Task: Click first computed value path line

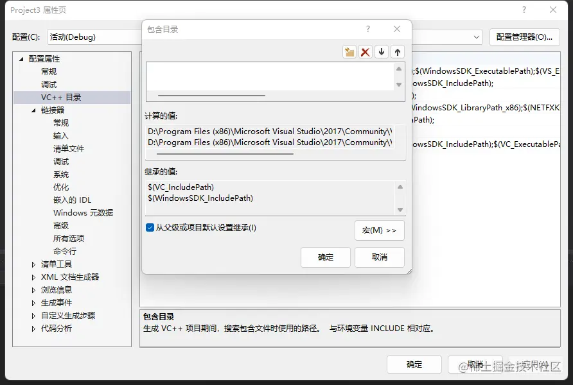Action: click(270, 132)
